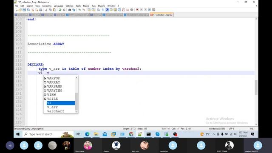The width and height of the screenshot is (272, 153).
Task: Toggle the Indent Guide toolbar icon
Action: pos(107,10)
